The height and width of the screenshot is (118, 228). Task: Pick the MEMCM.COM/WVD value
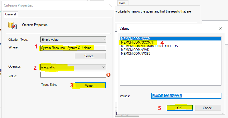[170, 50]
